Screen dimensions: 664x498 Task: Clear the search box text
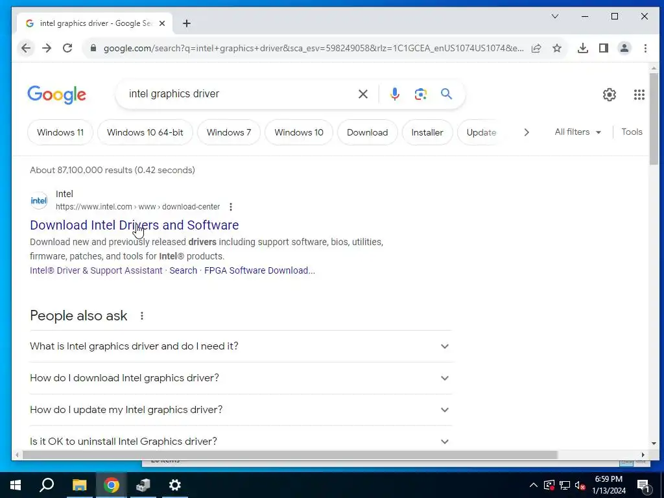tap(363, 94)
